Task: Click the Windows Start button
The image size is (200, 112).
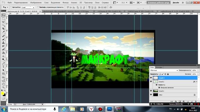Action: 4,109
